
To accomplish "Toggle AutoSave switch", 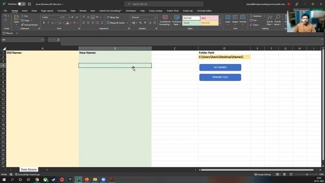I will click(21, 4).
